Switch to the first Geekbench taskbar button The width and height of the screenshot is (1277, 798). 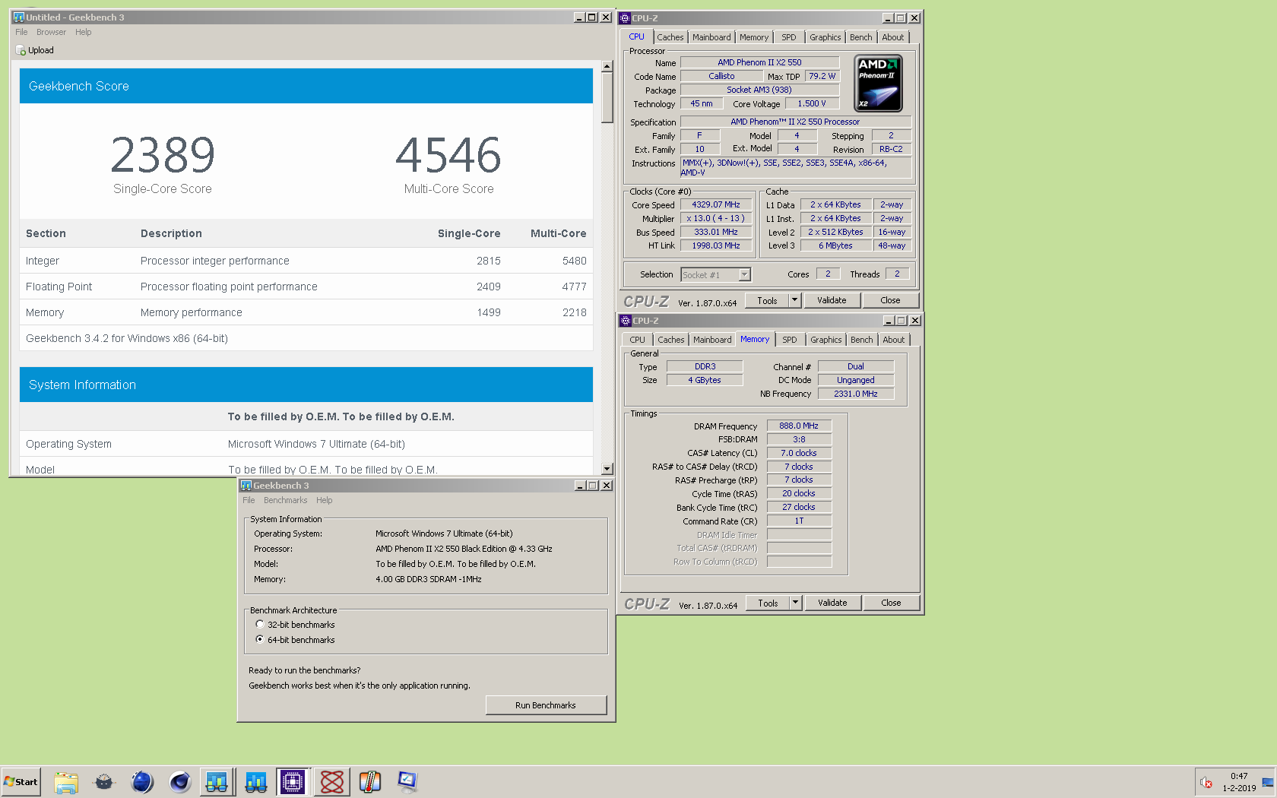(217, 781)
